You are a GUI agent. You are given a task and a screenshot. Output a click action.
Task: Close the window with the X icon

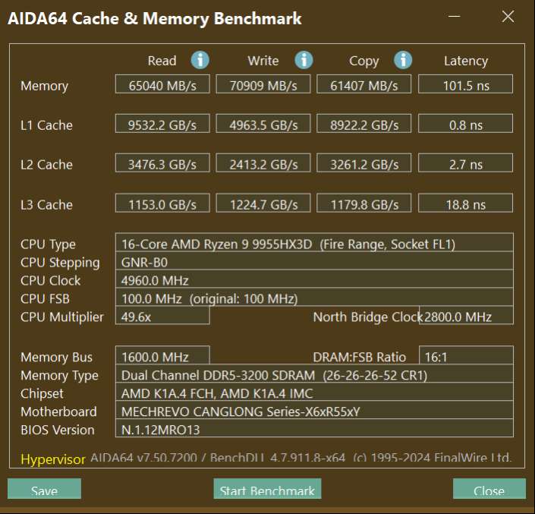(508, 16)
